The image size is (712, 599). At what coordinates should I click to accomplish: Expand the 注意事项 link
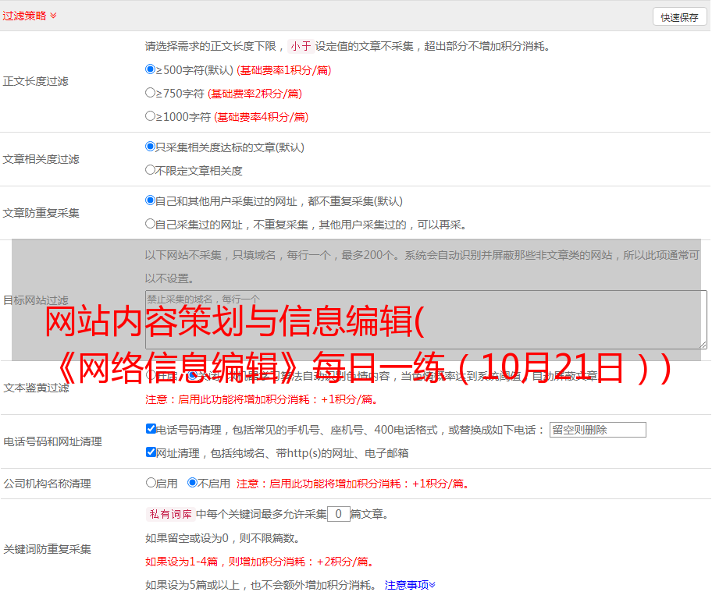pos(410,586)
